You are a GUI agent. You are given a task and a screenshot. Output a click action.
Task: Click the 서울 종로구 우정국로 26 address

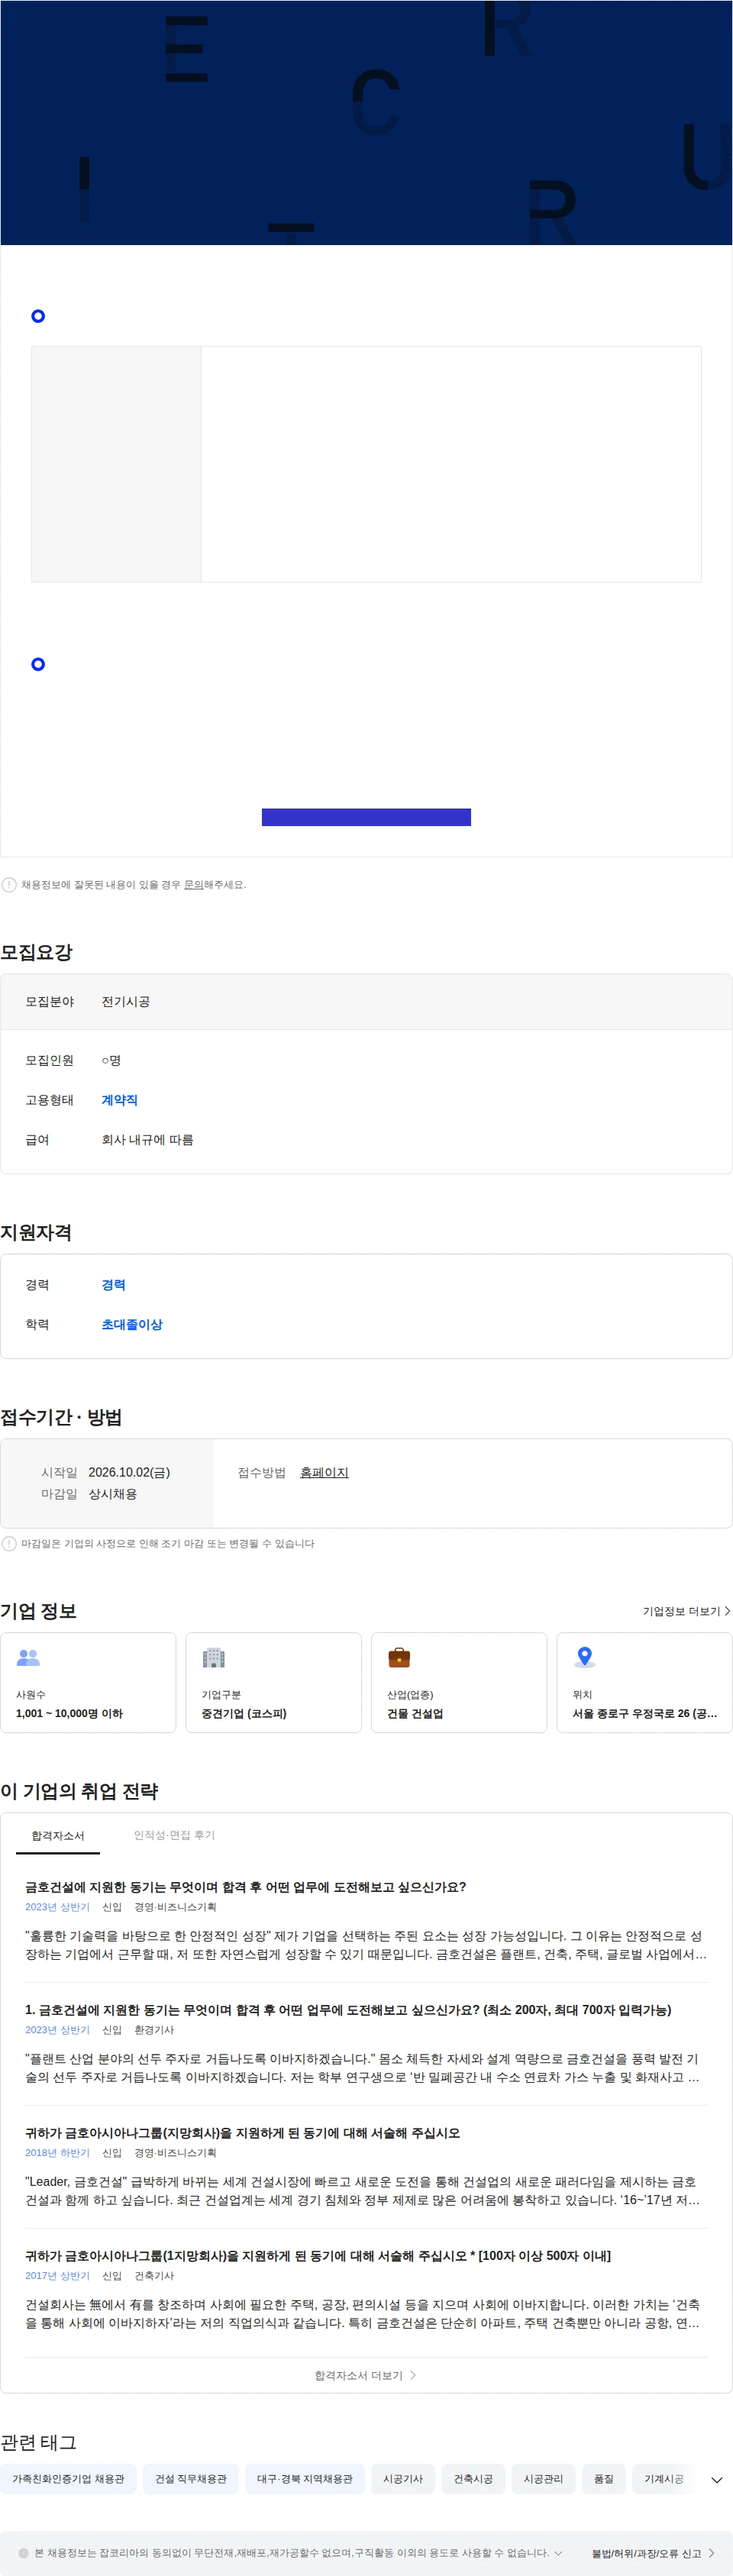[645, 1714]
